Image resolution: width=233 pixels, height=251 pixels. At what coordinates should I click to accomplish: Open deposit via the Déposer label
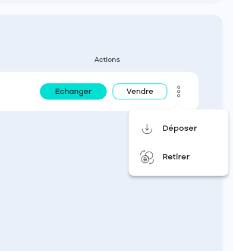click(x=180, y=128)
